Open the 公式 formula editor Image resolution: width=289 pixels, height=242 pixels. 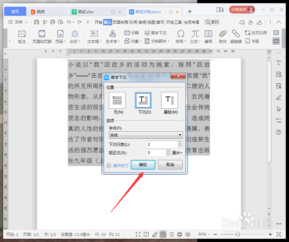(195, 36)
